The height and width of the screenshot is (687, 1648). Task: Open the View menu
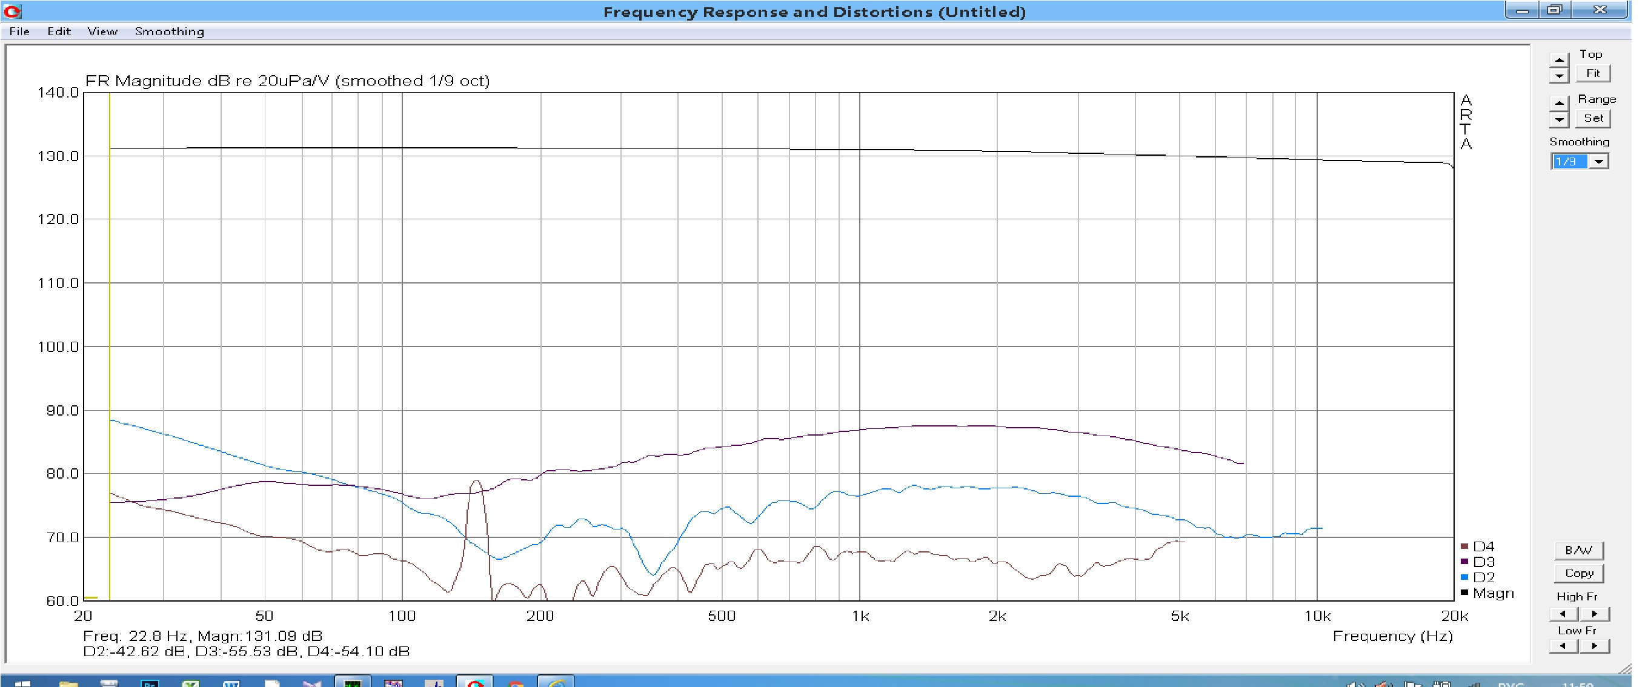click(x=102, y=32)
